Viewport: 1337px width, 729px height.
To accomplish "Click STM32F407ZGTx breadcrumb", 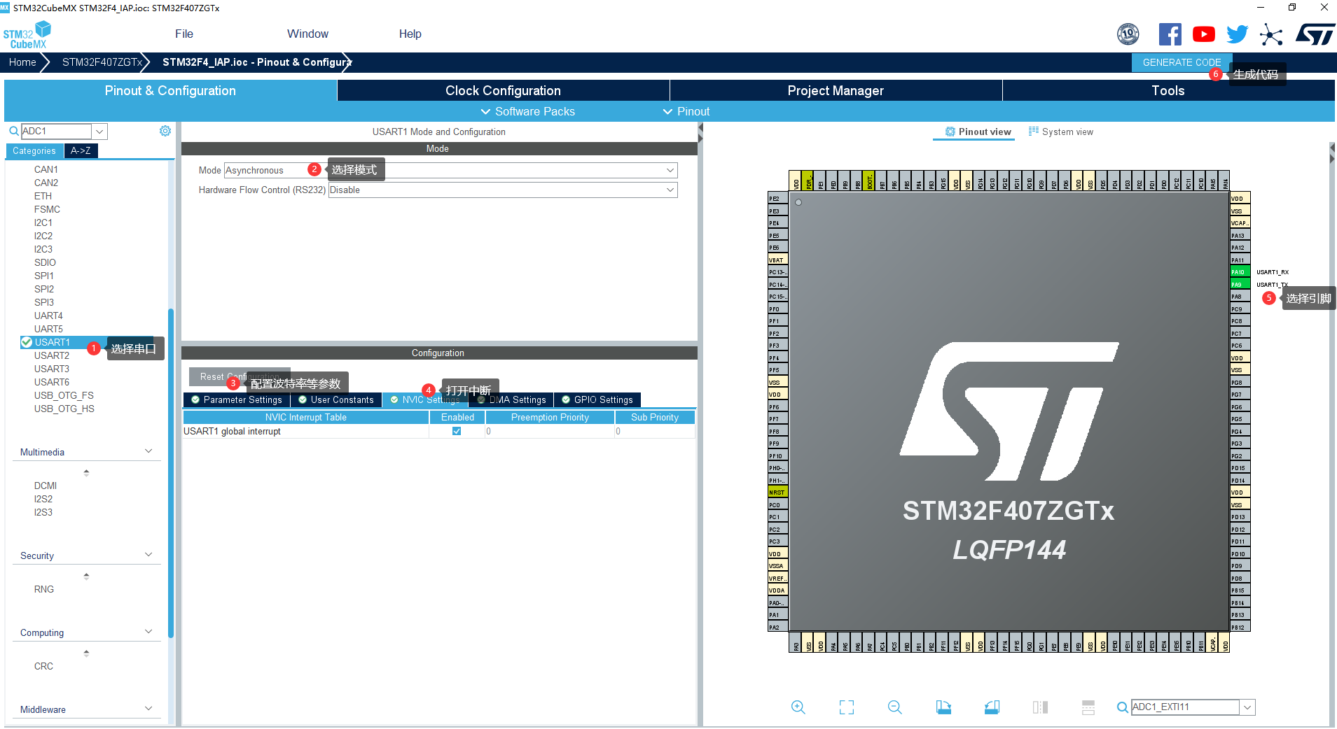I will point(102,62).
